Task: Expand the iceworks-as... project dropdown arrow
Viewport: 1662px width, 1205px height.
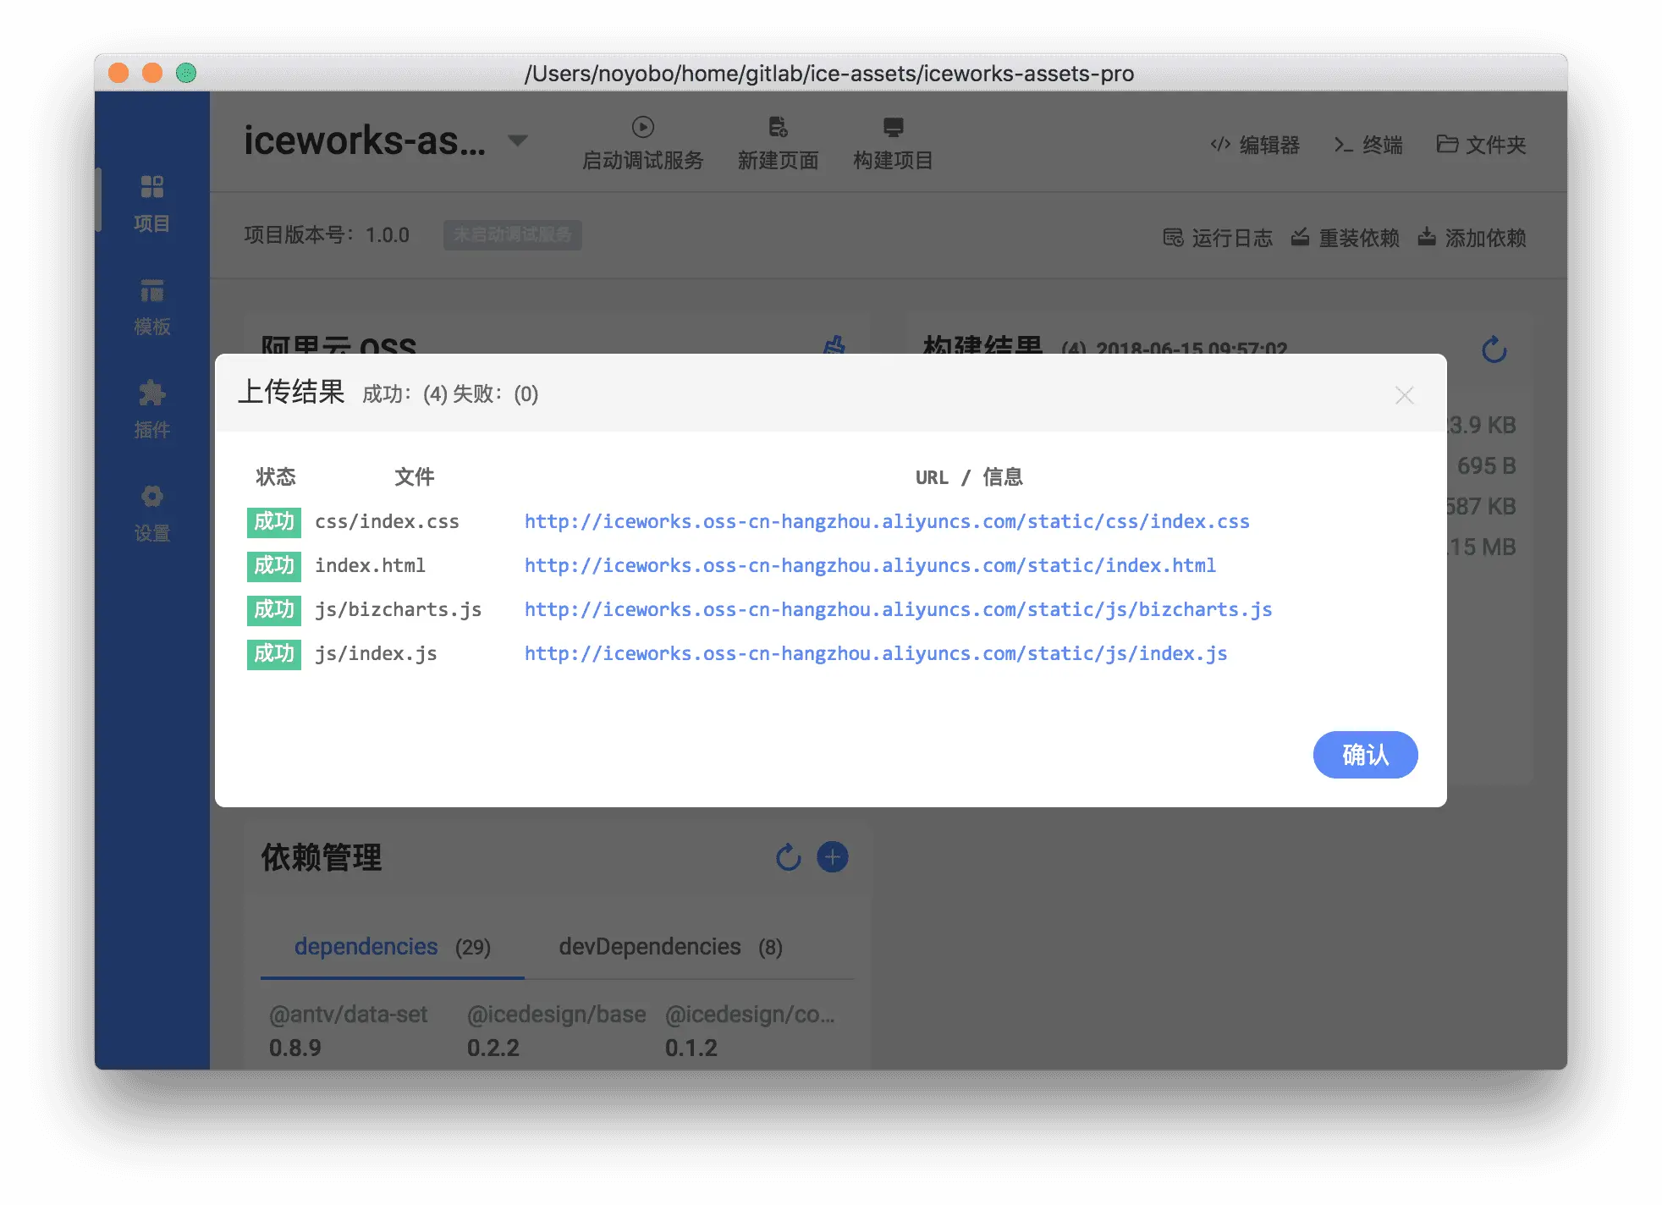Action: pyautogui.click(x=517, y=140)
